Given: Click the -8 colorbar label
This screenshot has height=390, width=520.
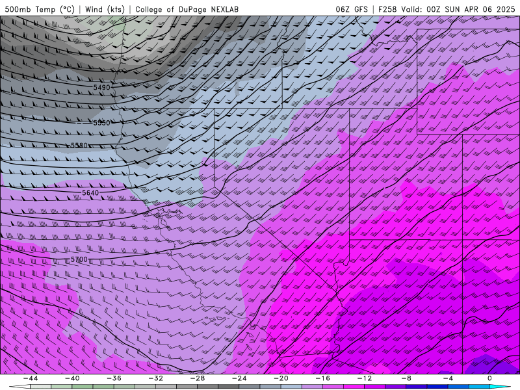Looking at the screenshot, I should coord(406,378).
